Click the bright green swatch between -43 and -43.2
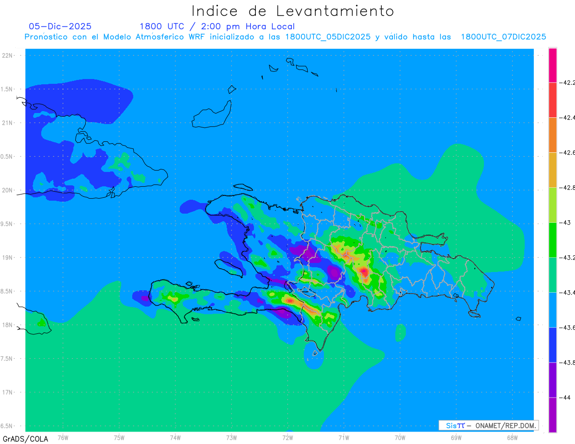Viewport: 575px width, 444px height. click(x=552, y=240)
